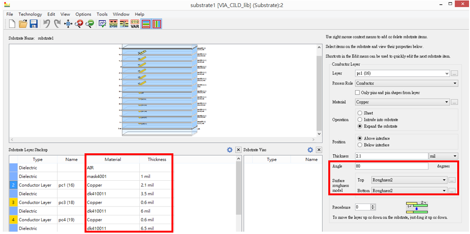Adjust the Precedence spinner arrows
The width and height of the screenshot is (470, 234).
(373, 207)
